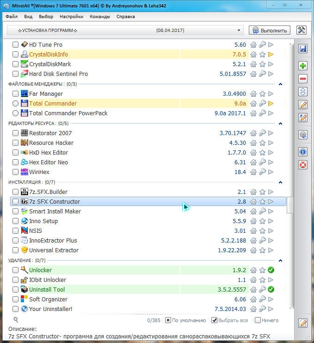The width and height of the screenshot is (314, 343).
Task: Open the 'УСТАНОВКА ПРОГРАММ' profile dropdown
Action: 125,30
